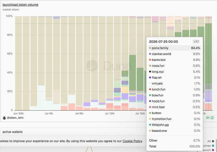Click the 64.4% value for pons.family
The image size is (217, 152).
[x=196, y=48]
